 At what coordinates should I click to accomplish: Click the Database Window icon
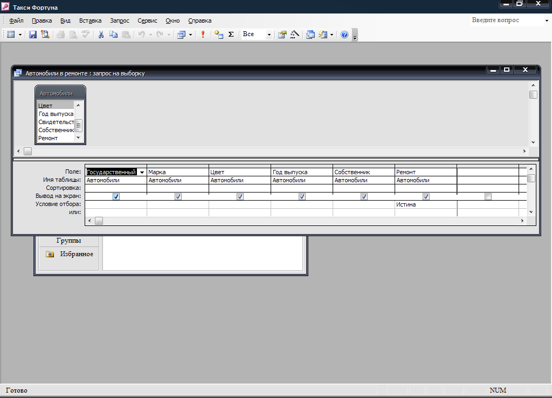click(x=310, y=35)
